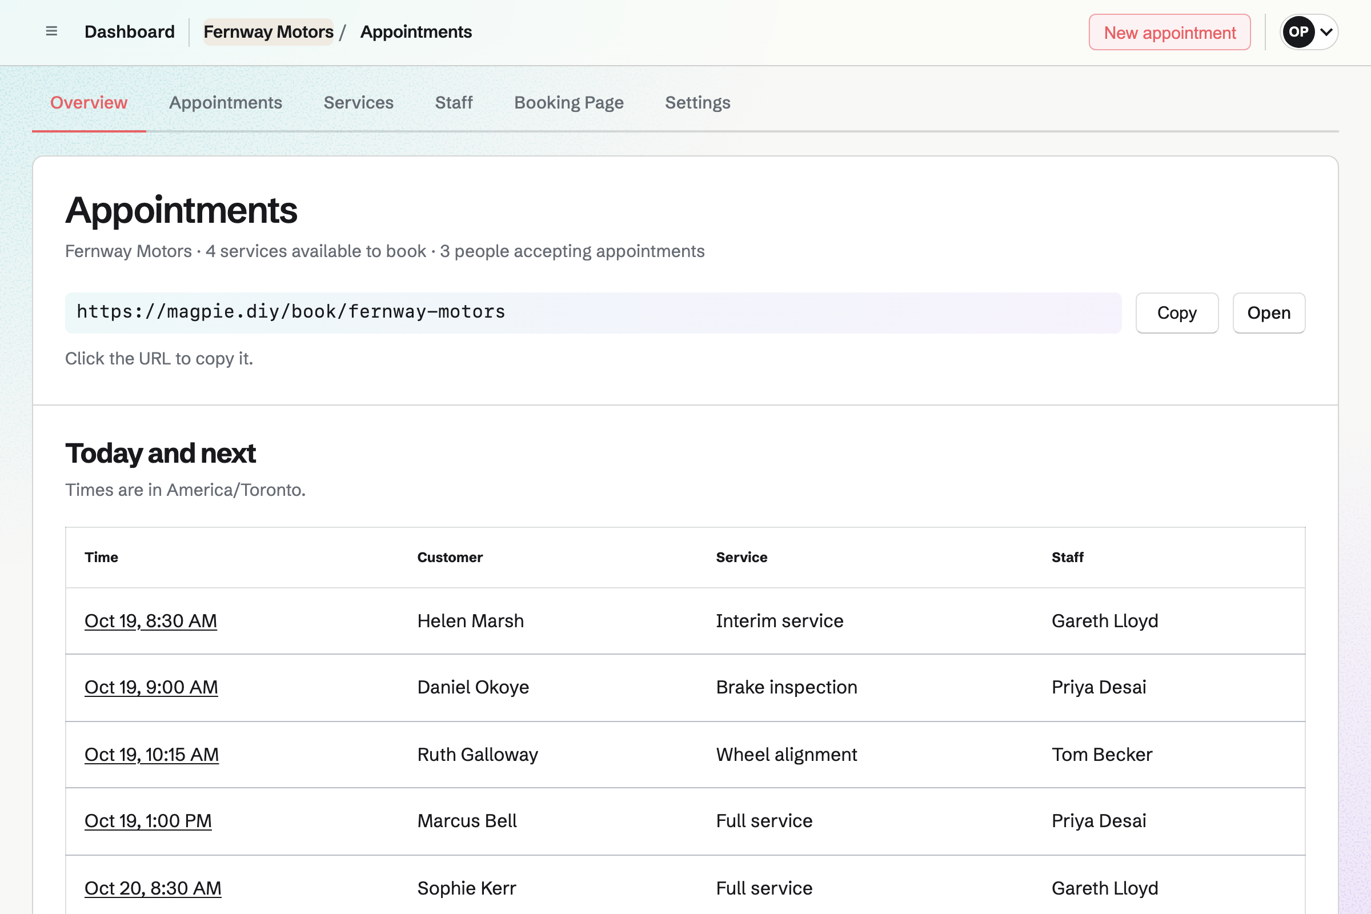
Task: Open the Oct 19, 1:00 PM appointment
Action: 148,821
